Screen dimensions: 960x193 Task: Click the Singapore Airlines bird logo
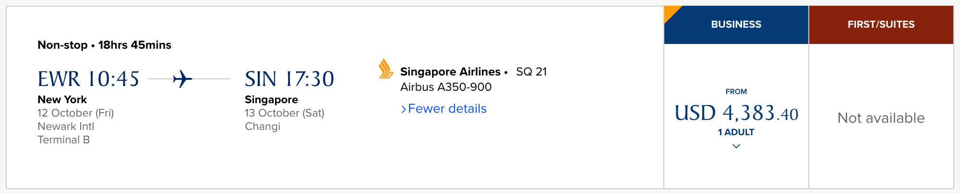pos(385,69)
